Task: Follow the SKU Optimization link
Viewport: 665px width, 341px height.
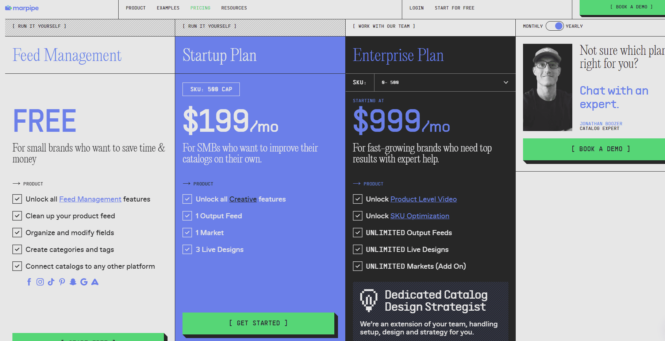Action: click(x=419, y=216)
